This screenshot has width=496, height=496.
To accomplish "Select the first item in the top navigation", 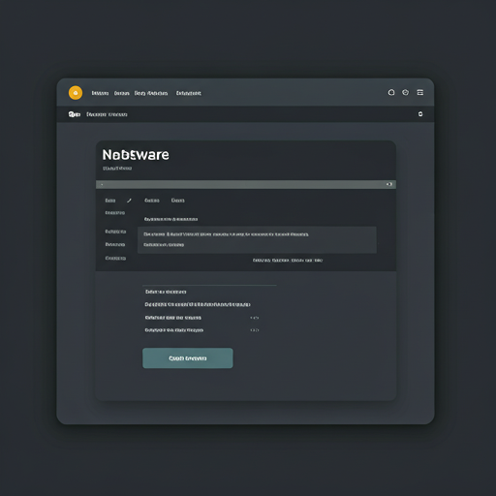I will pyautogui.click(x=100, y=93).
